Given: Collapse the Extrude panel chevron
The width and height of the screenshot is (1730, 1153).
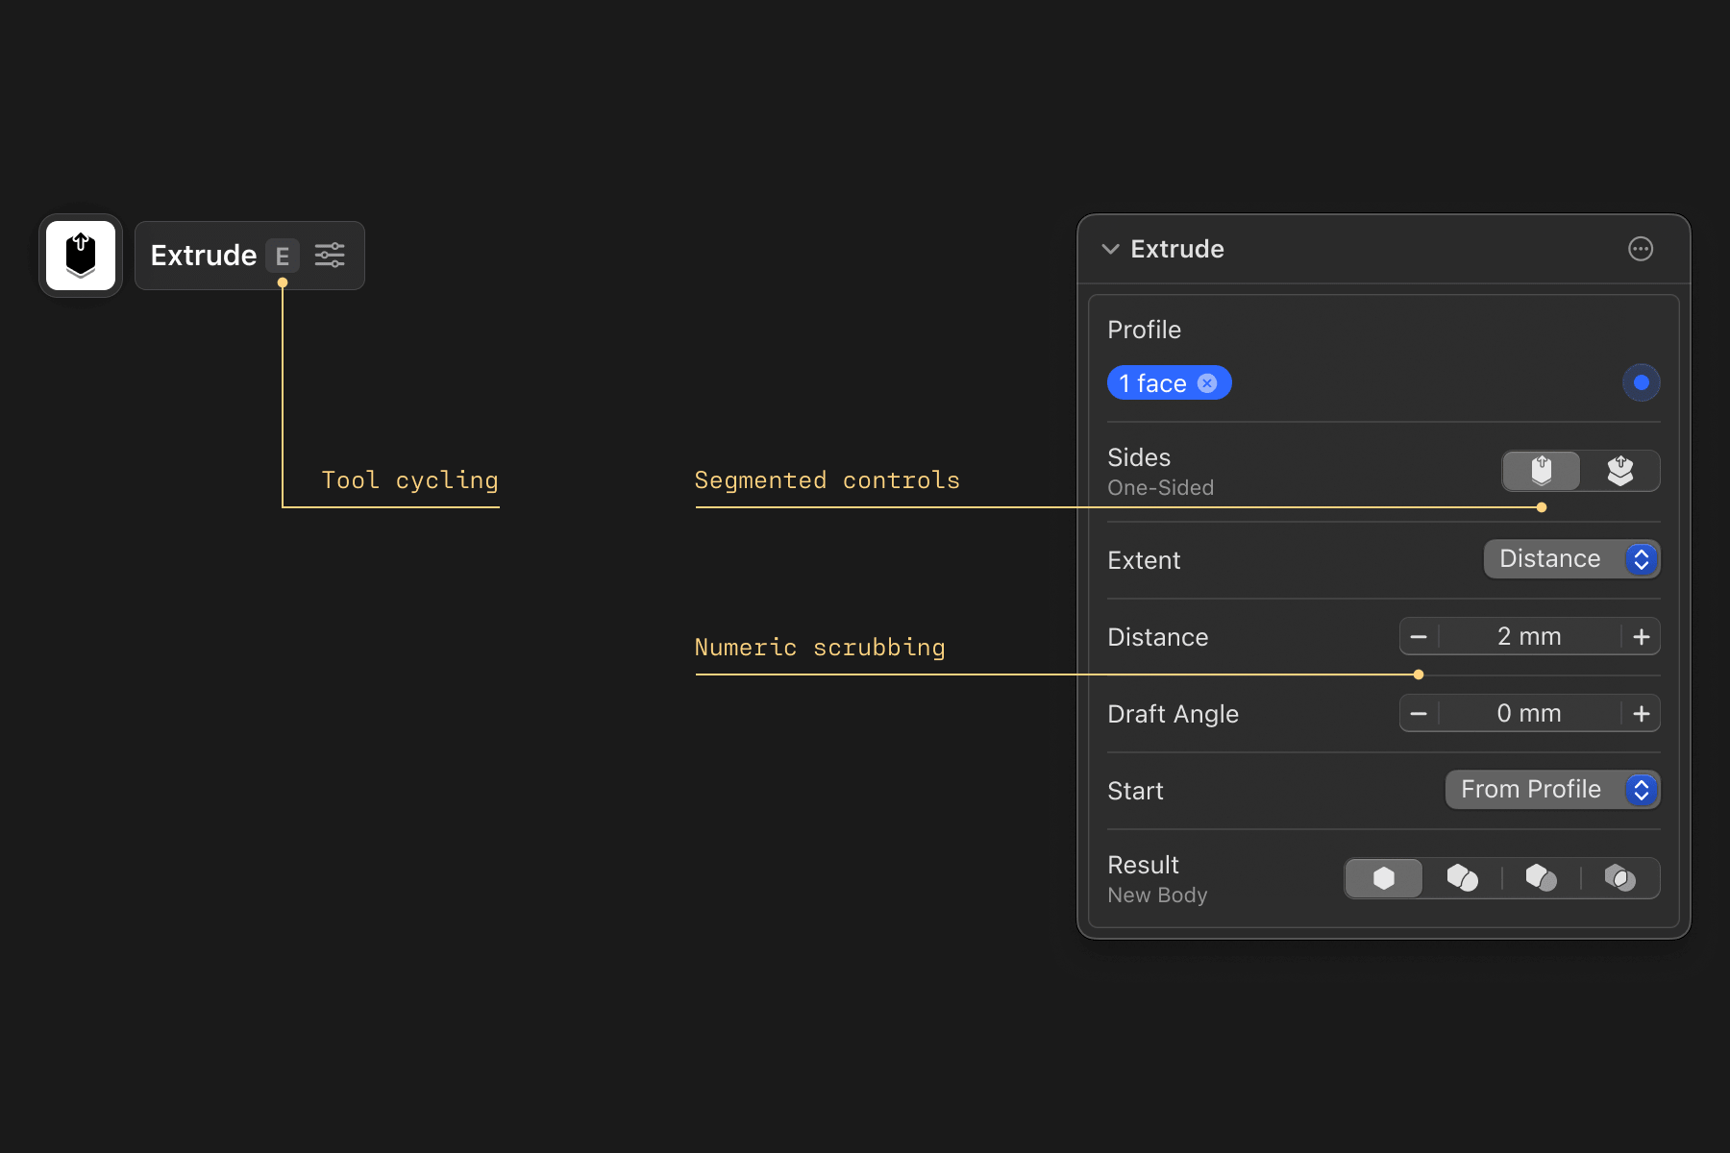Looking at the screenshot, I should tap(1110, 249).
